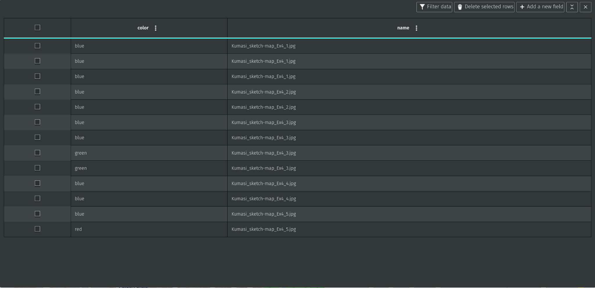Click the first green color cell

[x=81, y=153]
